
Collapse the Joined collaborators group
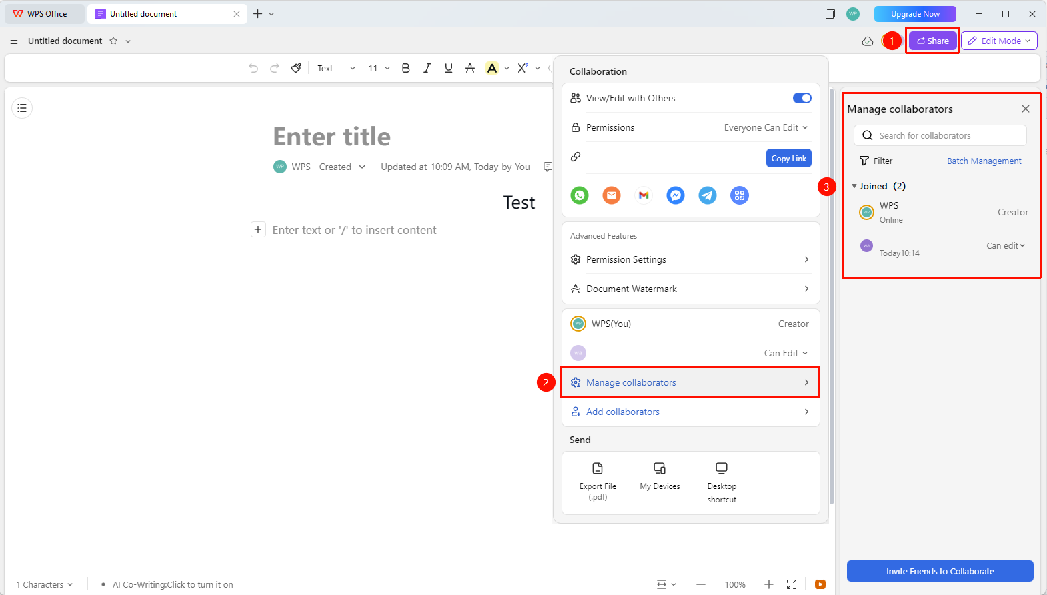coord(854,186)
